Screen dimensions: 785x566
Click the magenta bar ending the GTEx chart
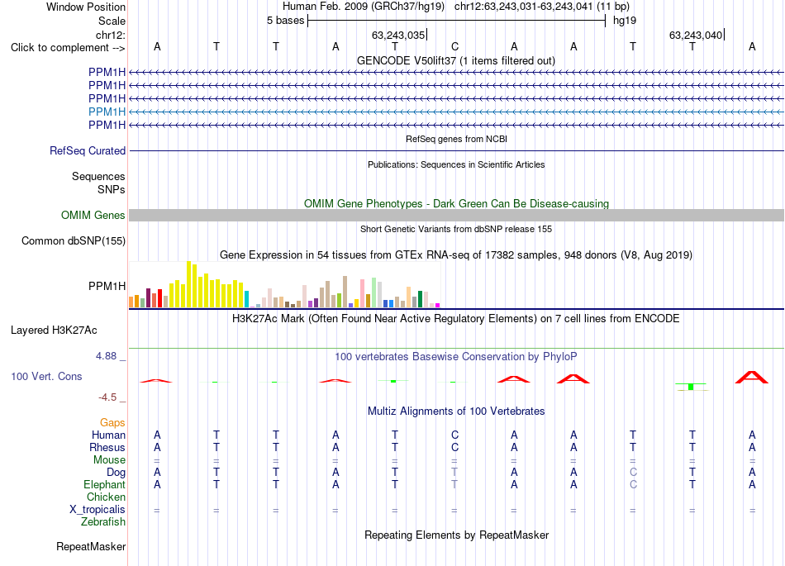(437, 305)
